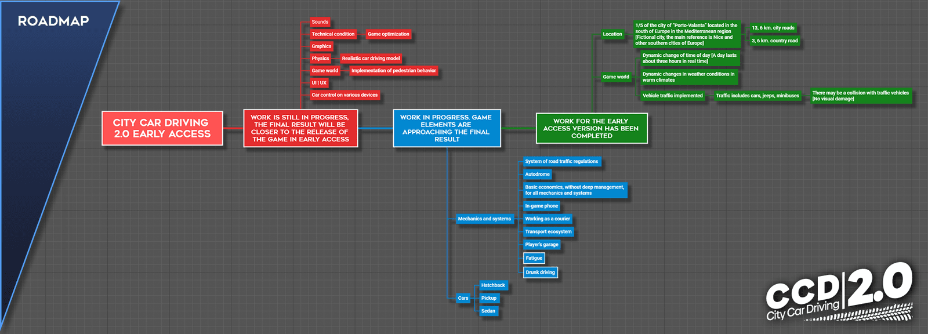
Task: Select the "Sedan" node
Action: click(488, 311)
